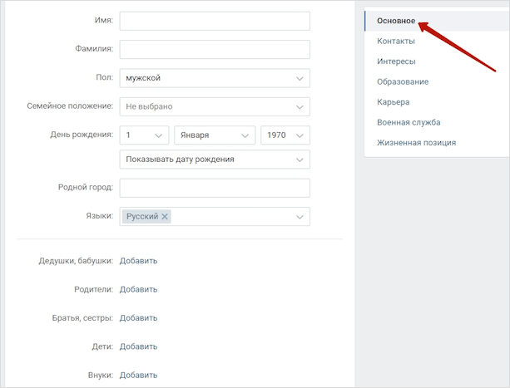Open the Жизненная позиция section
Screen dimensions: 510x388
[x=416, y=143]
